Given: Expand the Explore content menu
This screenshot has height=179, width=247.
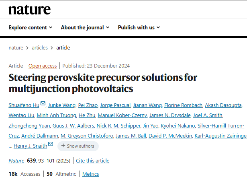Looking at the screenshot, I should click(x=31, y=27).
